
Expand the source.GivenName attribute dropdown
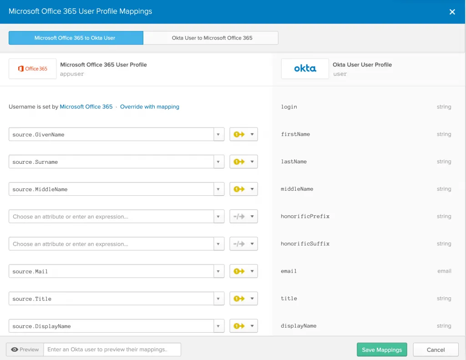(x=218, y=135)
